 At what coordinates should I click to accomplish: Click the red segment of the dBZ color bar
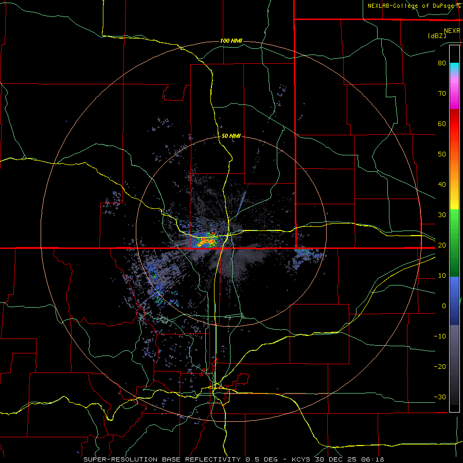click(454, 124)
